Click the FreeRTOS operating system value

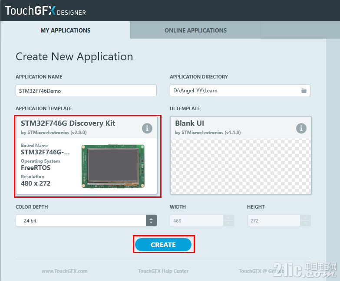[x=36, y=168]
